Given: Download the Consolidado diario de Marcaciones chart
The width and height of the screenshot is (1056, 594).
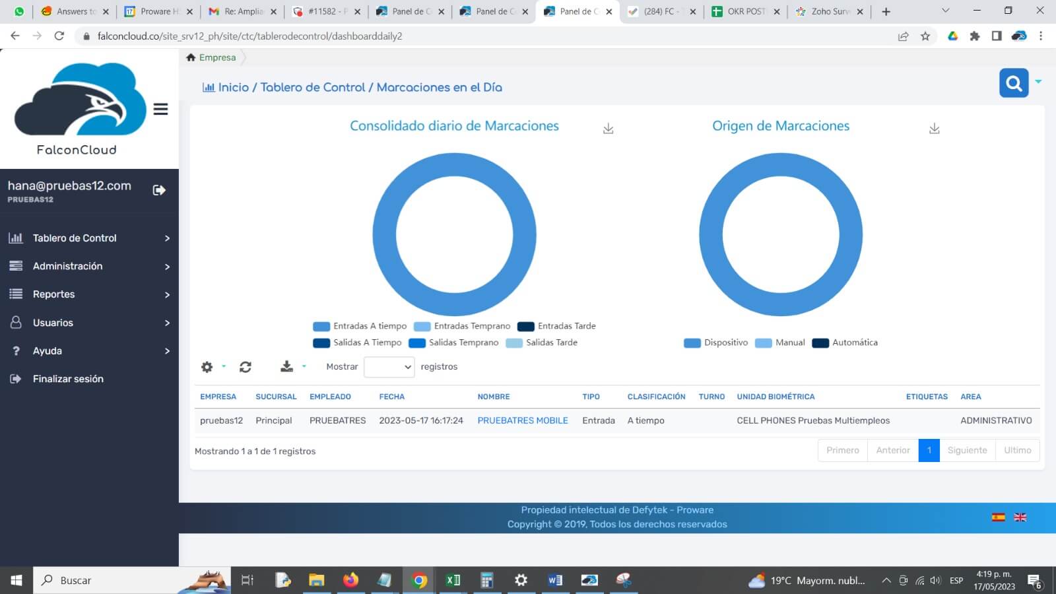Looking at the screenshot, I should point(608,129).
